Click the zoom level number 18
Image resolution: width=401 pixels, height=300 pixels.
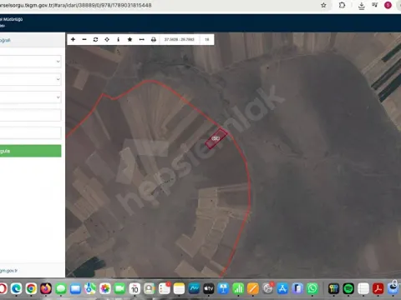tap(207, 39)
